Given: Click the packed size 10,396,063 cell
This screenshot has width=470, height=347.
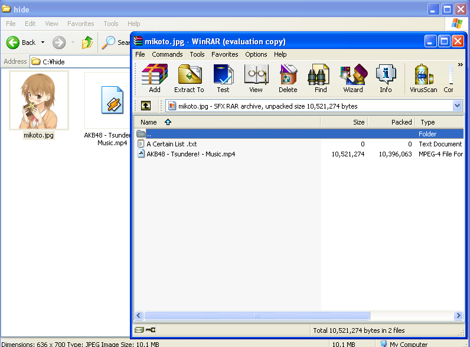Looking at the screenshot, I should tap(395, 154).
